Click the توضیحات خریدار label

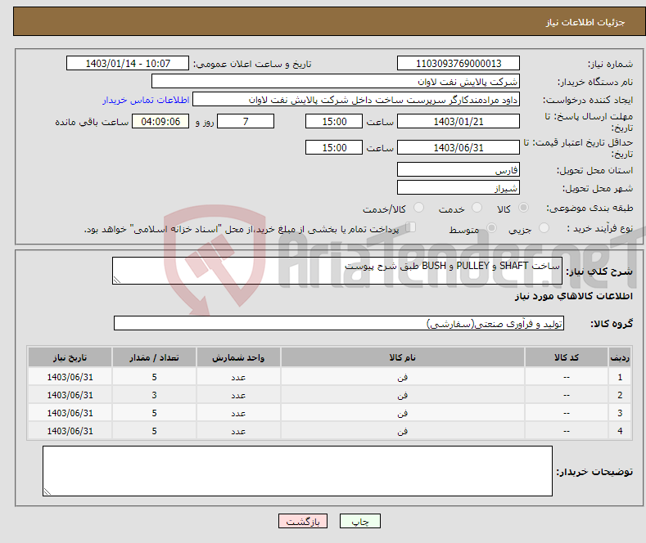(x=594, y=472)
